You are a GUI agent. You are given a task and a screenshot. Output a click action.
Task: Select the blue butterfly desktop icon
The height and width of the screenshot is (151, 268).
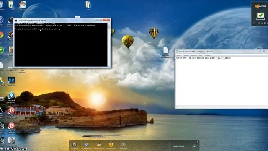[x=11, y=80]
